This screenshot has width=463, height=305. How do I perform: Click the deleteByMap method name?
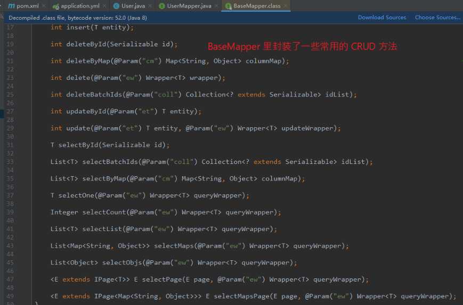88,61
